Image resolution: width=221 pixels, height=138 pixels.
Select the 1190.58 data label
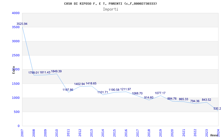tap(114, 90)
